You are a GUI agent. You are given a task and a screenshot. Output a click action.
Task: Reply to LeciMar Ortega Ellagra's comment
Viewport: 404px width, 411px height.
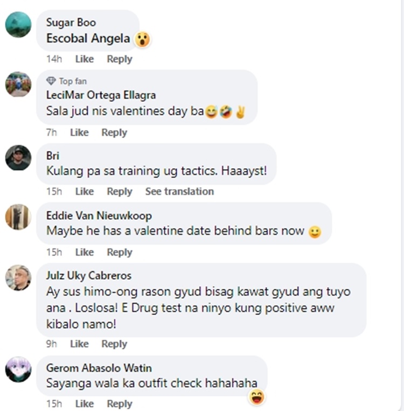click(x=114, y=133)
